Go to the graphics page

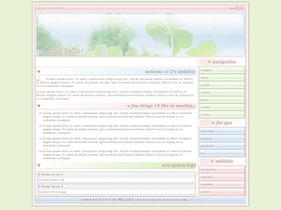point(222,138)
